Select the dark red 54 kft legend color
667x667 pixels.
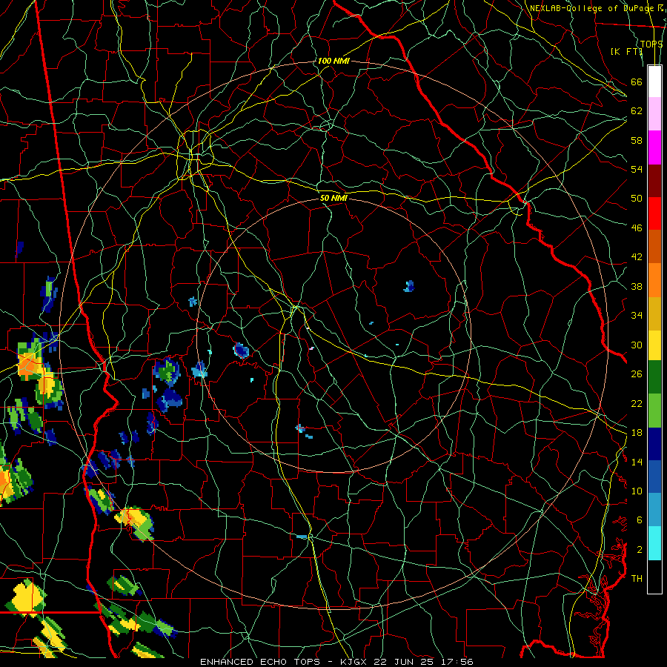(x=654, y=181)
